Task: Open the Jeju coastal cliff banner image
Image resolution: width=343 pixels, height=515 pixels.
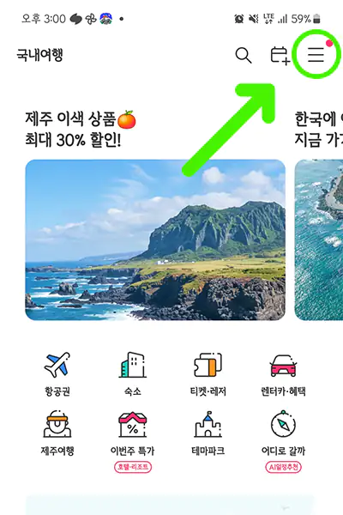Action: (155, 239)
